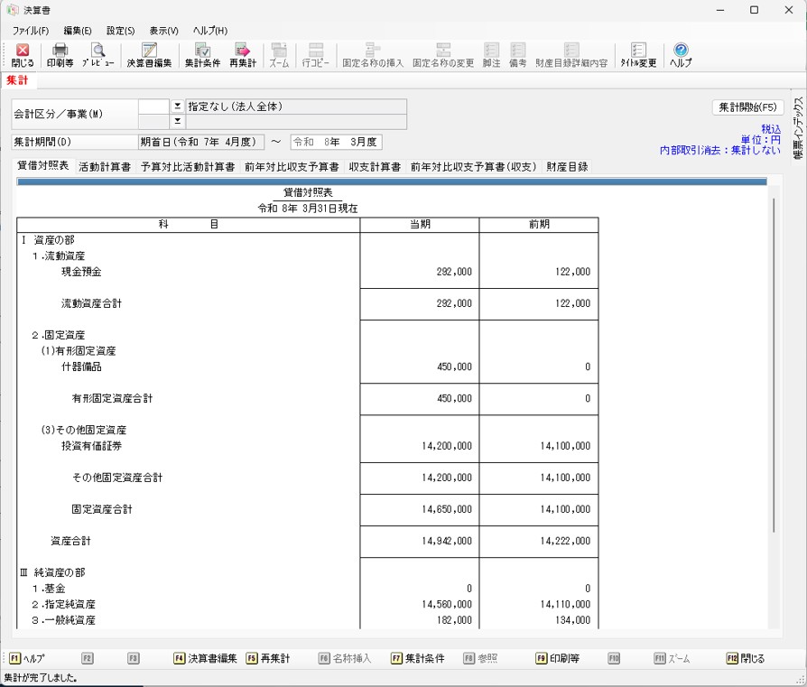The height and width of the screenshot is (687, 807).
Task: Expand the second 事業 dropdown arrow
Action: [177, 121]
